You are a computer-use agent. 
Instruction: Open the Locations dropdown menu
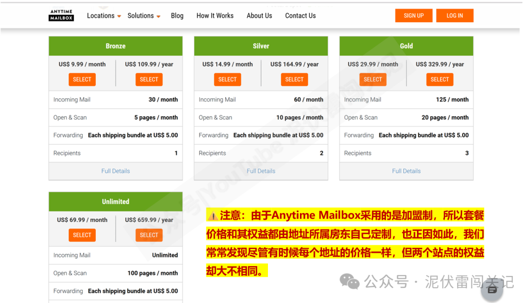(104, 16)
